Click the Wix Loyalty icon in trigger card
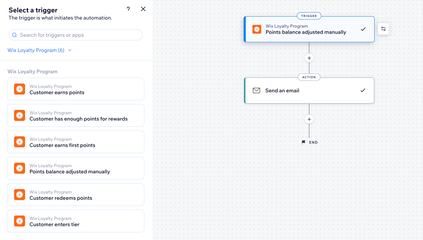The image size is (423, 240). [x=257, y=29]
